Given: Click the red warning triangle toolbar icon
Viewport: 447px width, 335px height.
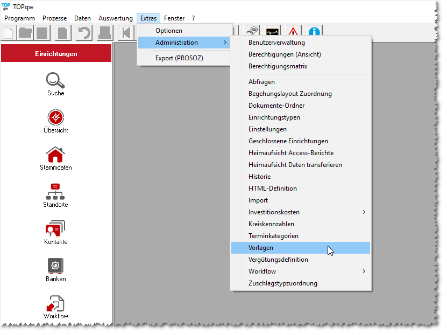Looking at the screenshot, I should 293,33.
